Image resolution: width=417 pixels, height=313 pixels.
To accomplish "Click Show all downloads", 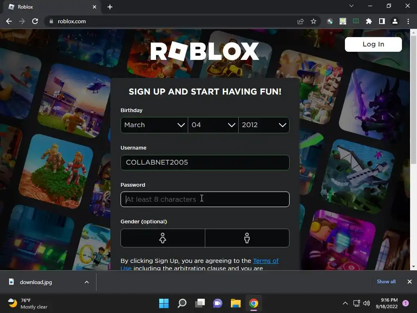I will point(386,282).
